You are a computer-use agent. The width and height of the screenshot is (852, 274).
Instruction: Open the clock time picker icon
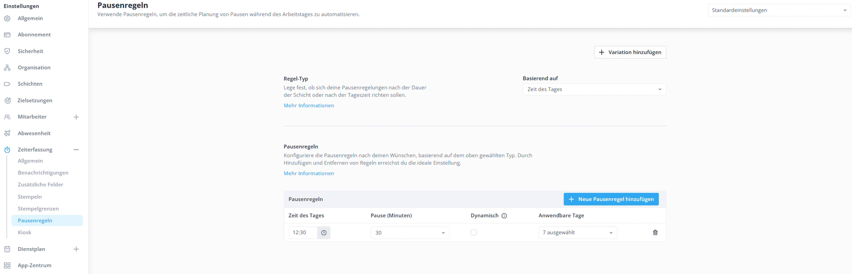(324, 232)
